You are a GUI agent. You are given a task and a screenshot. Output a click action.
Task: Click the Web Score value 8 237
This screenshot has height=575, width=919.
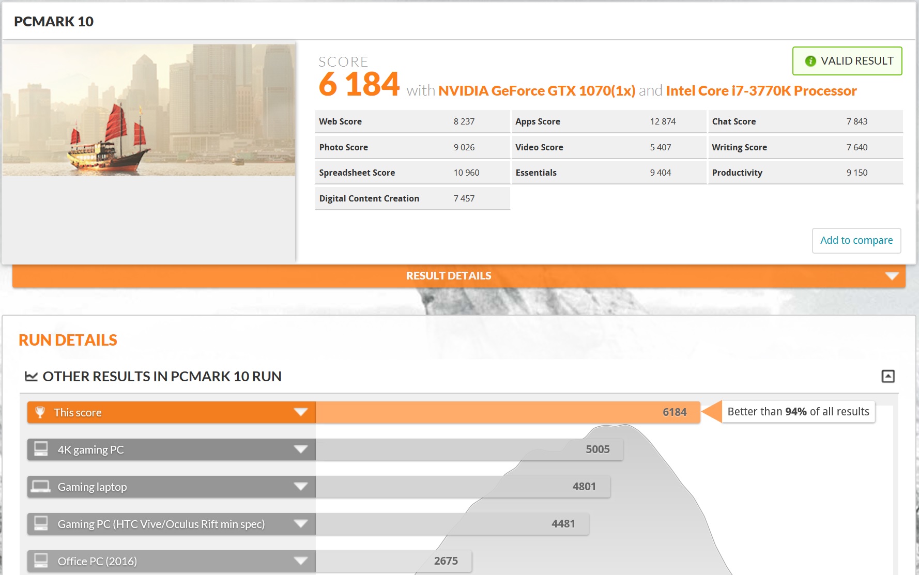point(464,121)
